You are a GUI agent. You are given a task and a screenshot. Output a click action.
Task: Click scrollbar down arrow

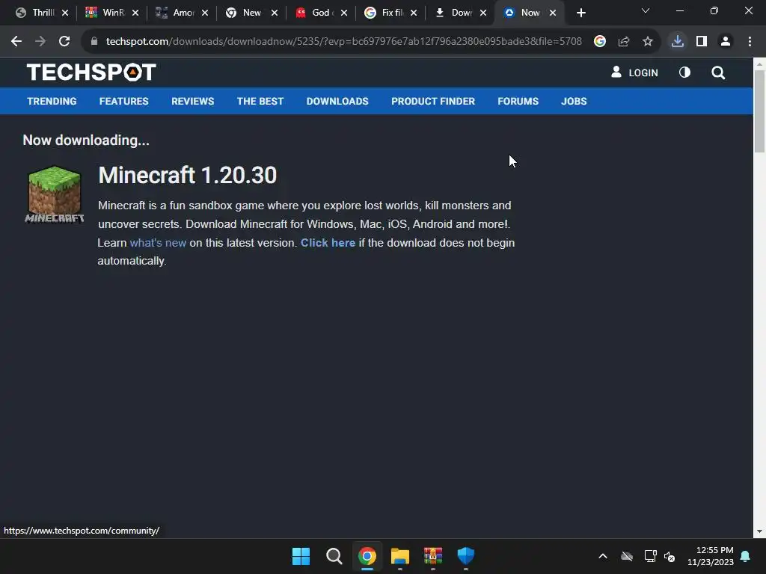(x=759, y=531)
